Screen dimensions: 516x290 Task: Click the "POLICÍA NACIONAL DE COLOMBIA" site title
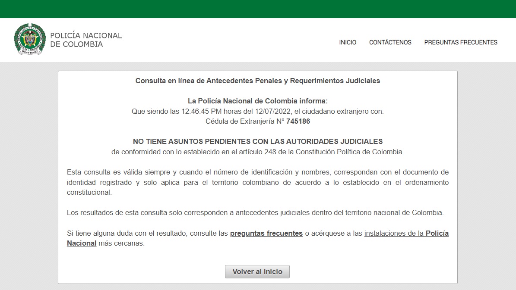[x=86, y=40]
